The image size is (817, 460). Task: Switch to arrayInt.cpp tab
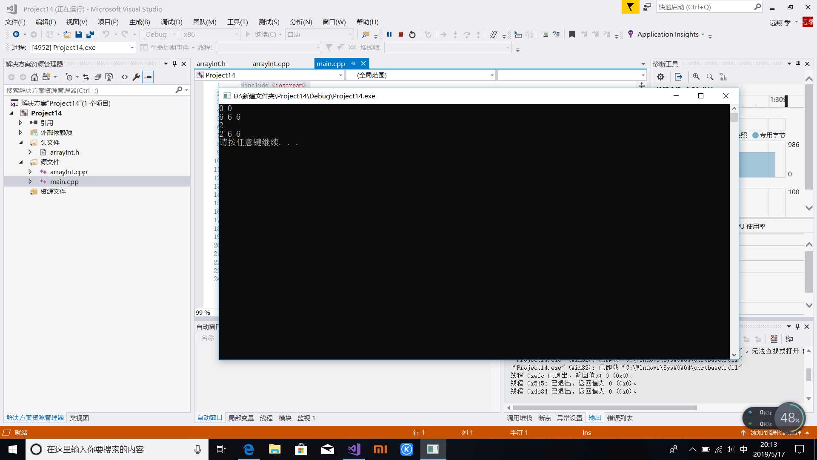click(x=271, y=63)
